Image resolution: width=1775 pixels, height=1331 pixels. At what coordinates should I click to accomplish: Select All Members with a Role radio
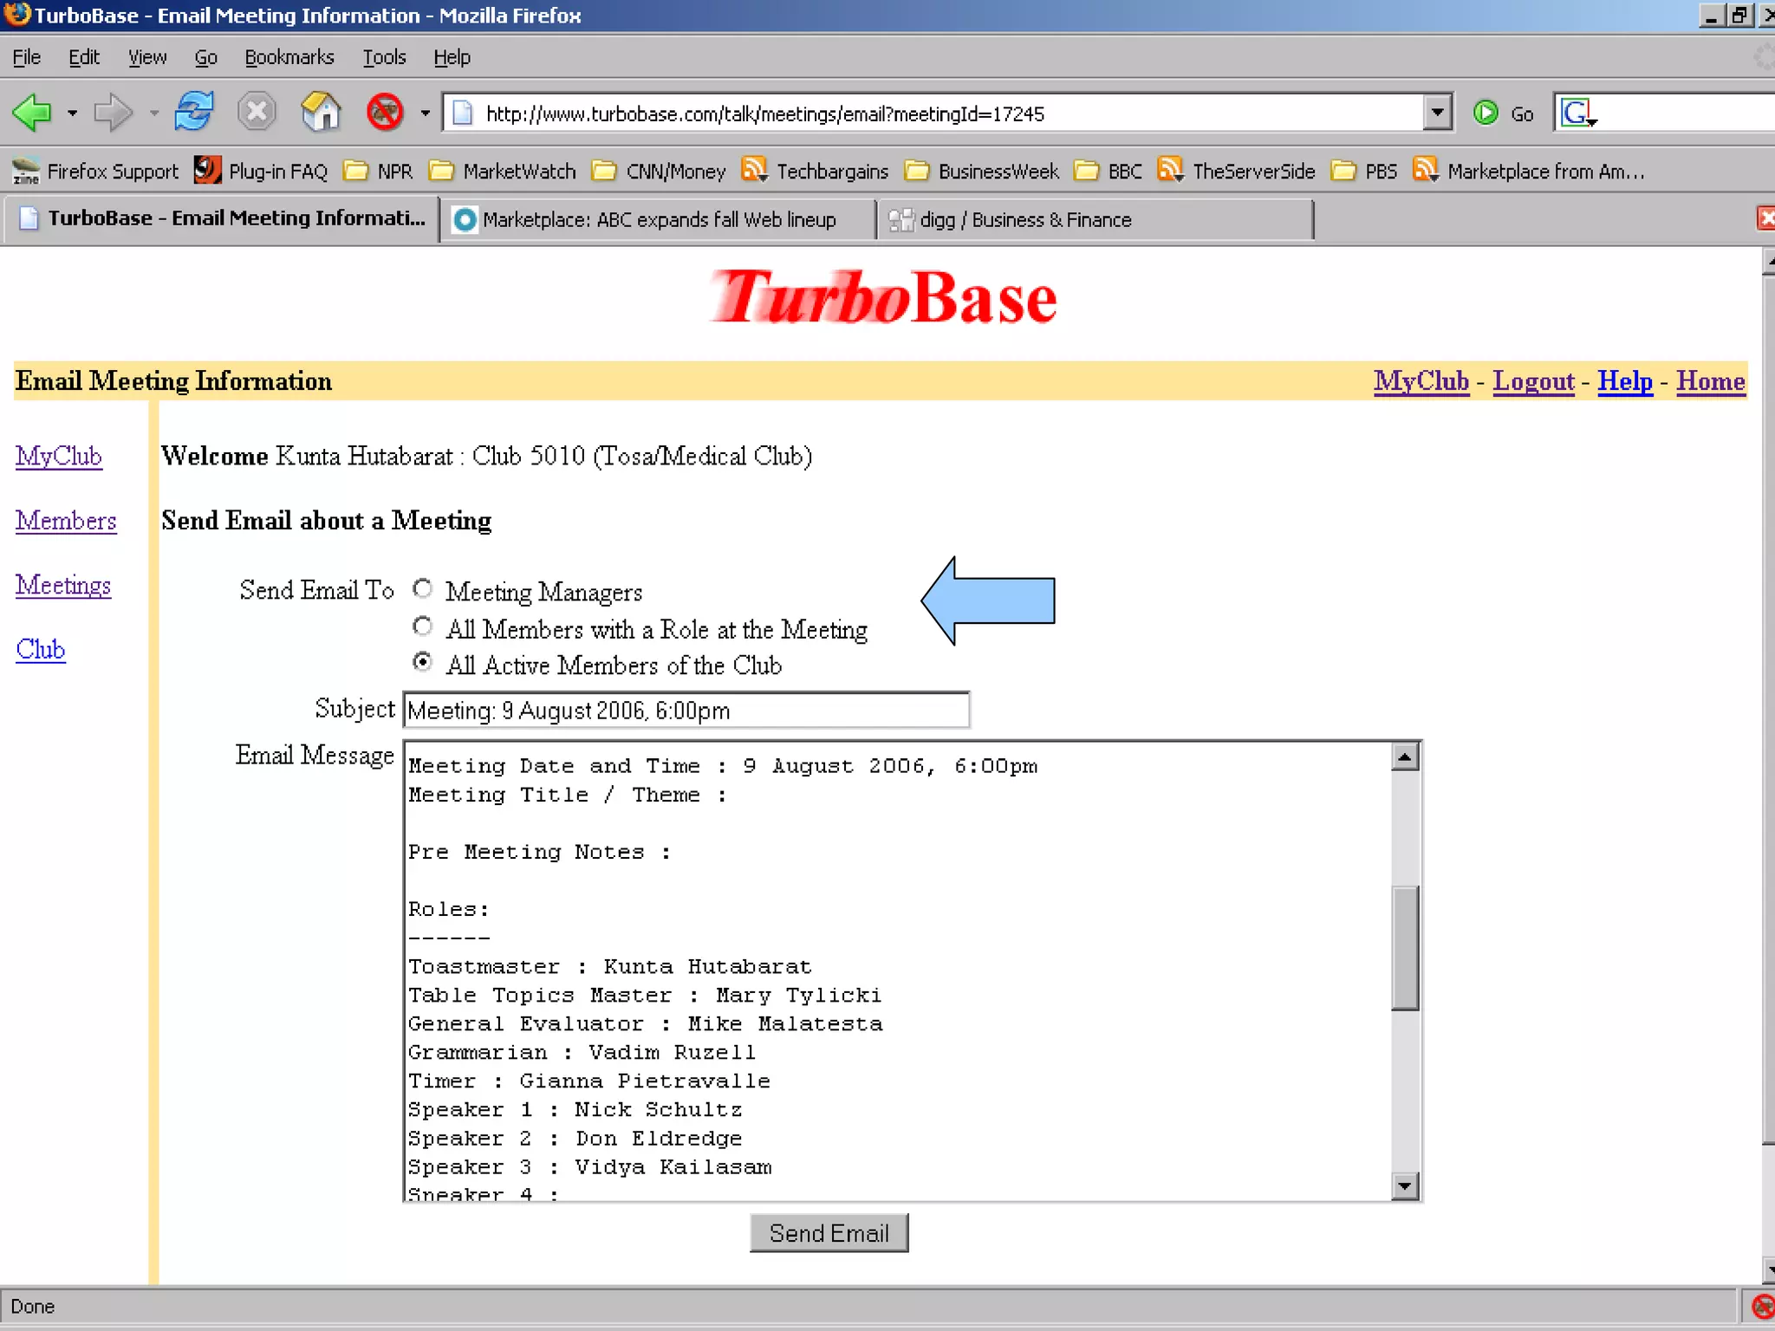pos(423,627)
